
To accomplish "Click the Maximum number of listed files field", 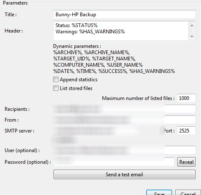I will pos(186,98).
